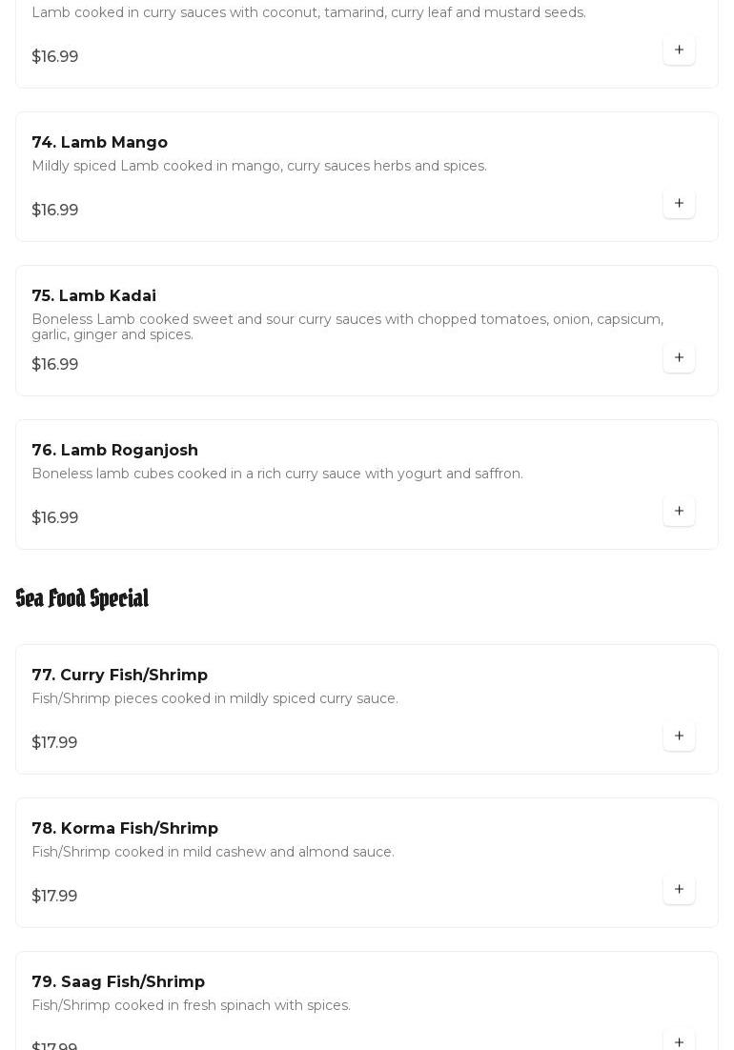This screenshot has height=1050, width=734.
Task: Add Lamb Roganjosh with plus button
Action: (679, 511)
